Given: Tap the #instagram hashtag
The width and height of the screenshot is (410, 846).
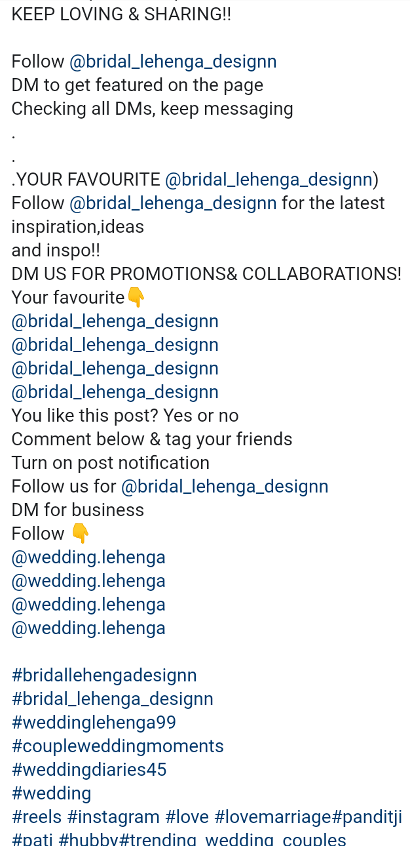Looking at the screenshot, I should click(x=113, y=817).
